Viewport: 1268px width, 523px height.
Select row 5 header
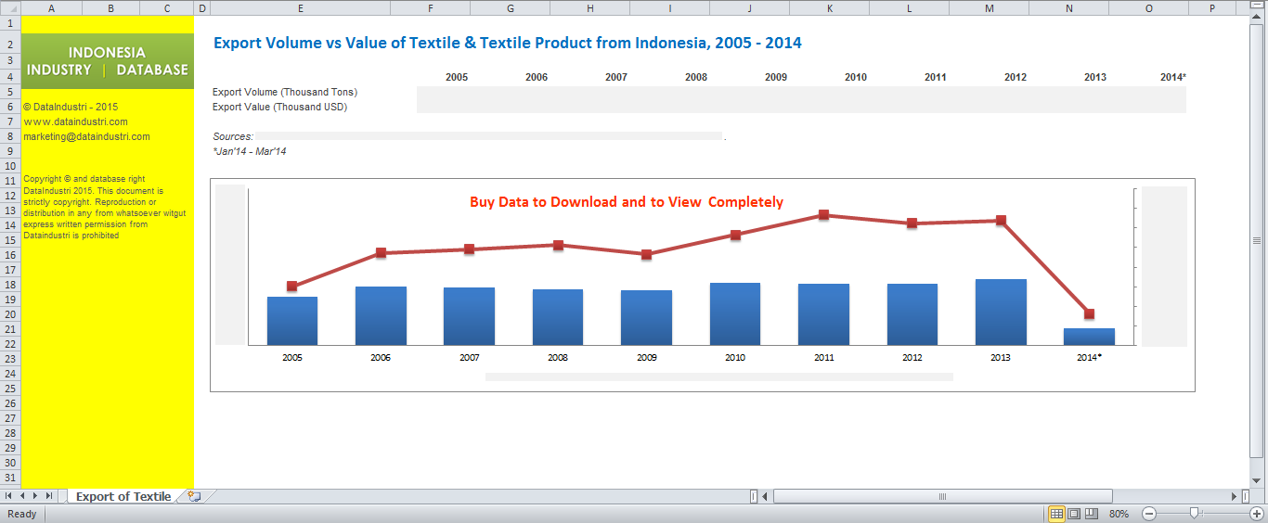click(9, 92)
